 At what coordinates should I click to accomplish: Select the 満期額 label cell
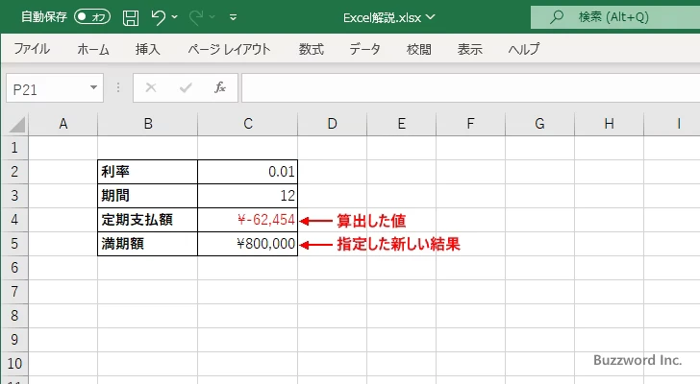click(x=148, y=244)
